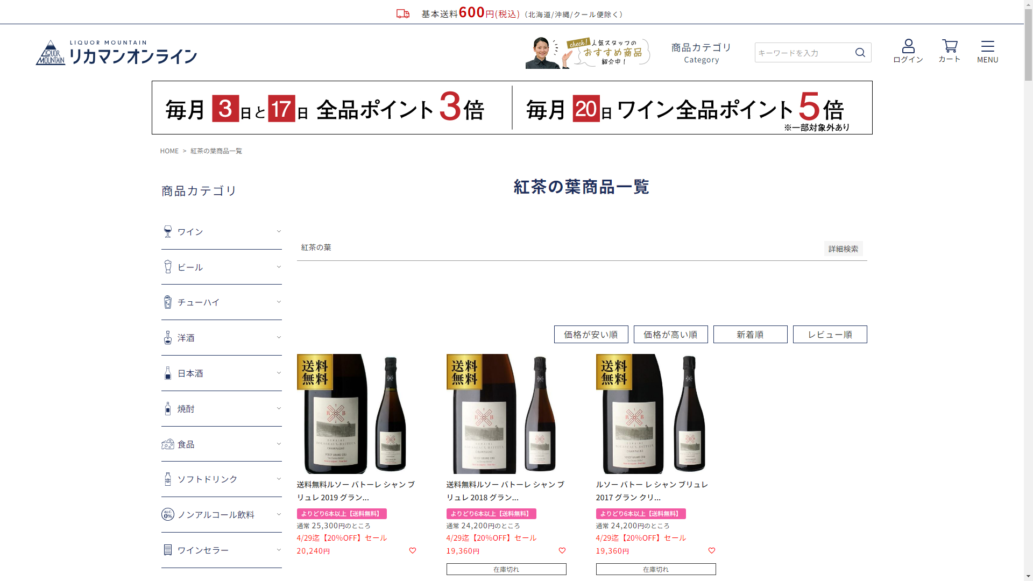Click the 詳細検索 button
The image size is (1033, 581).
pos(843,249)
